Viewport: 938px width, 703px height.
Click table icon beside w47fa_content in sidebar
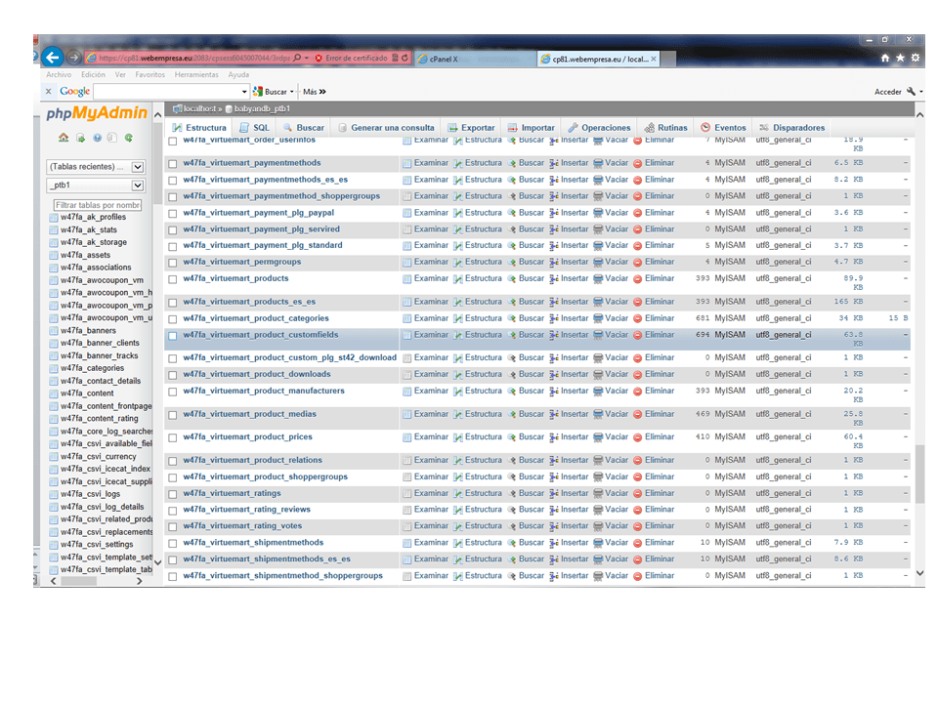pos(54,393)
